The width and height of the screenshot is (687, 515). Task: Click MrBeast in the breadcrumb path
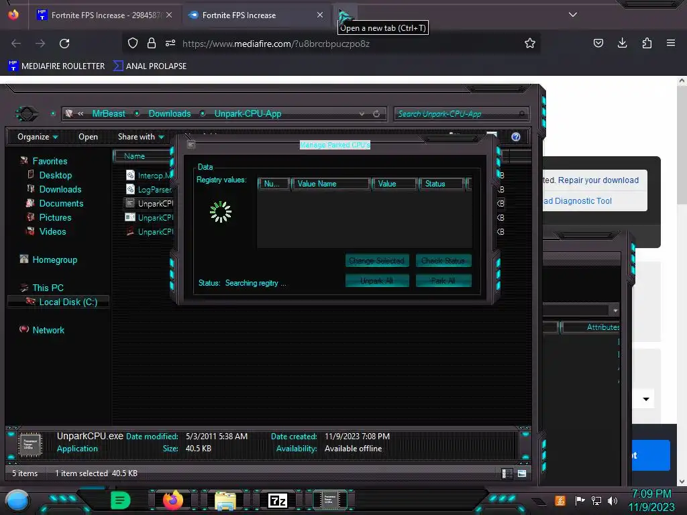pyautogui.click(x=109, y=114)
